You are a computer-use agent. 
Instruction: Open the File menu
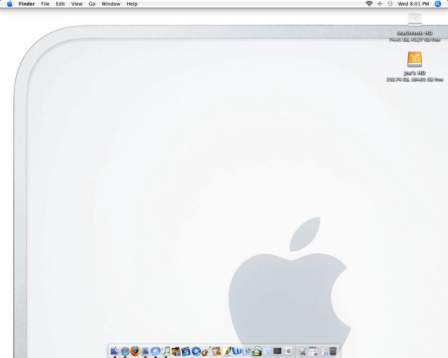(45, 4)
